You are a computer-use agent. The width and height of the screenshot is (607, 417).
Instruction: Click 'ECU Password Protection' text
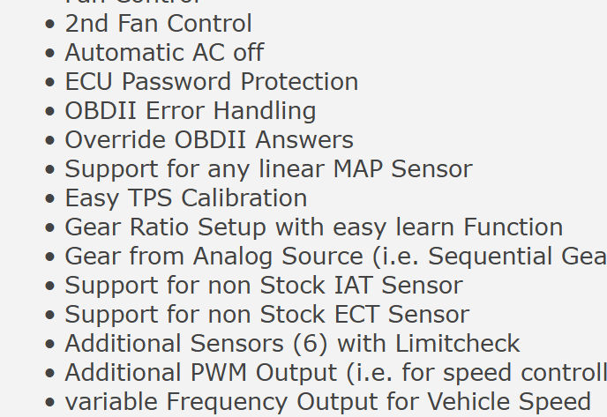tap(211, 82)
